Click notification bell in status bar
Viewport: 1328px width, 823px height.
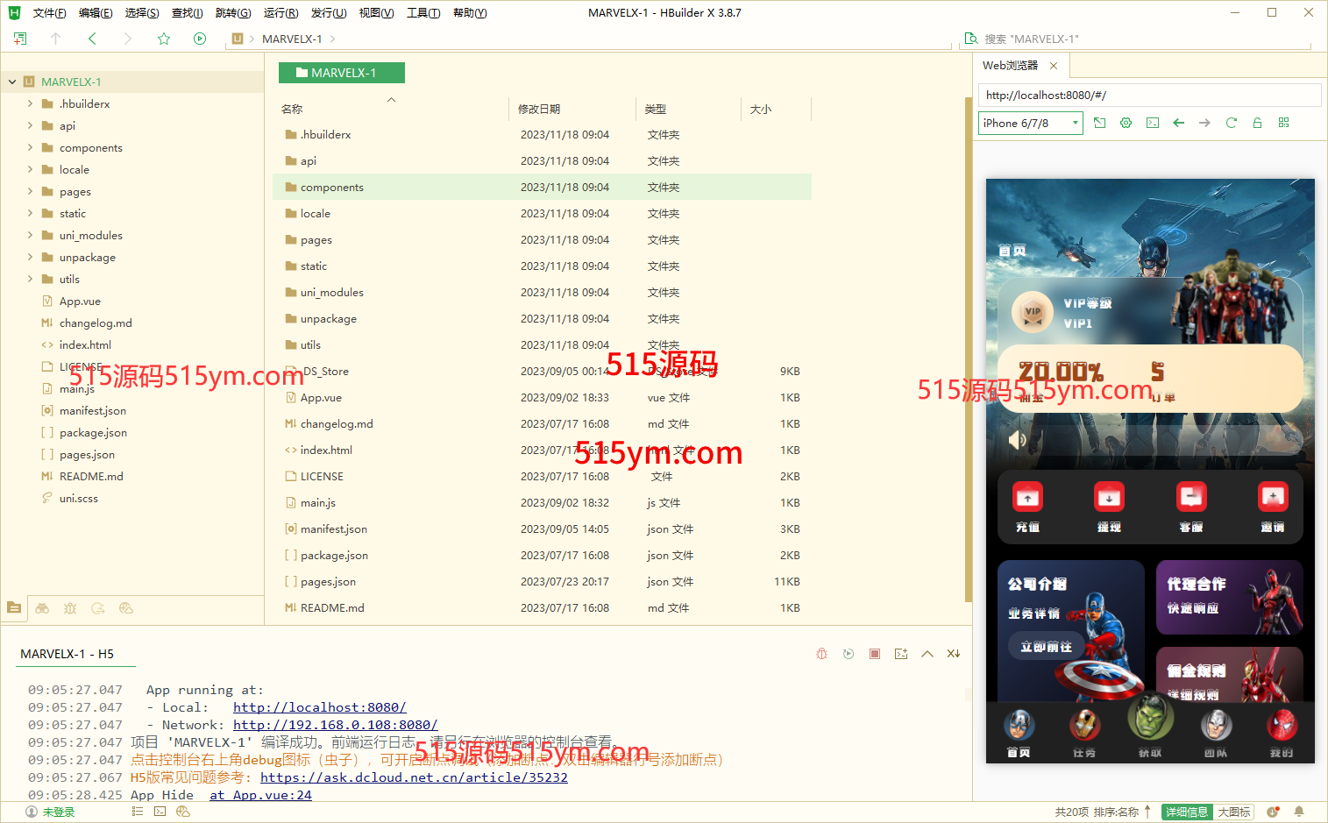[1299, 812]
